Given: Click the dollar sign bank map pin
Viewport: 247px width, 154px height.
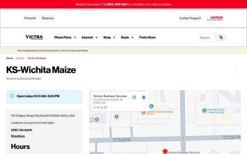Looking at the screenshot, I should click(x=117, y=117).
